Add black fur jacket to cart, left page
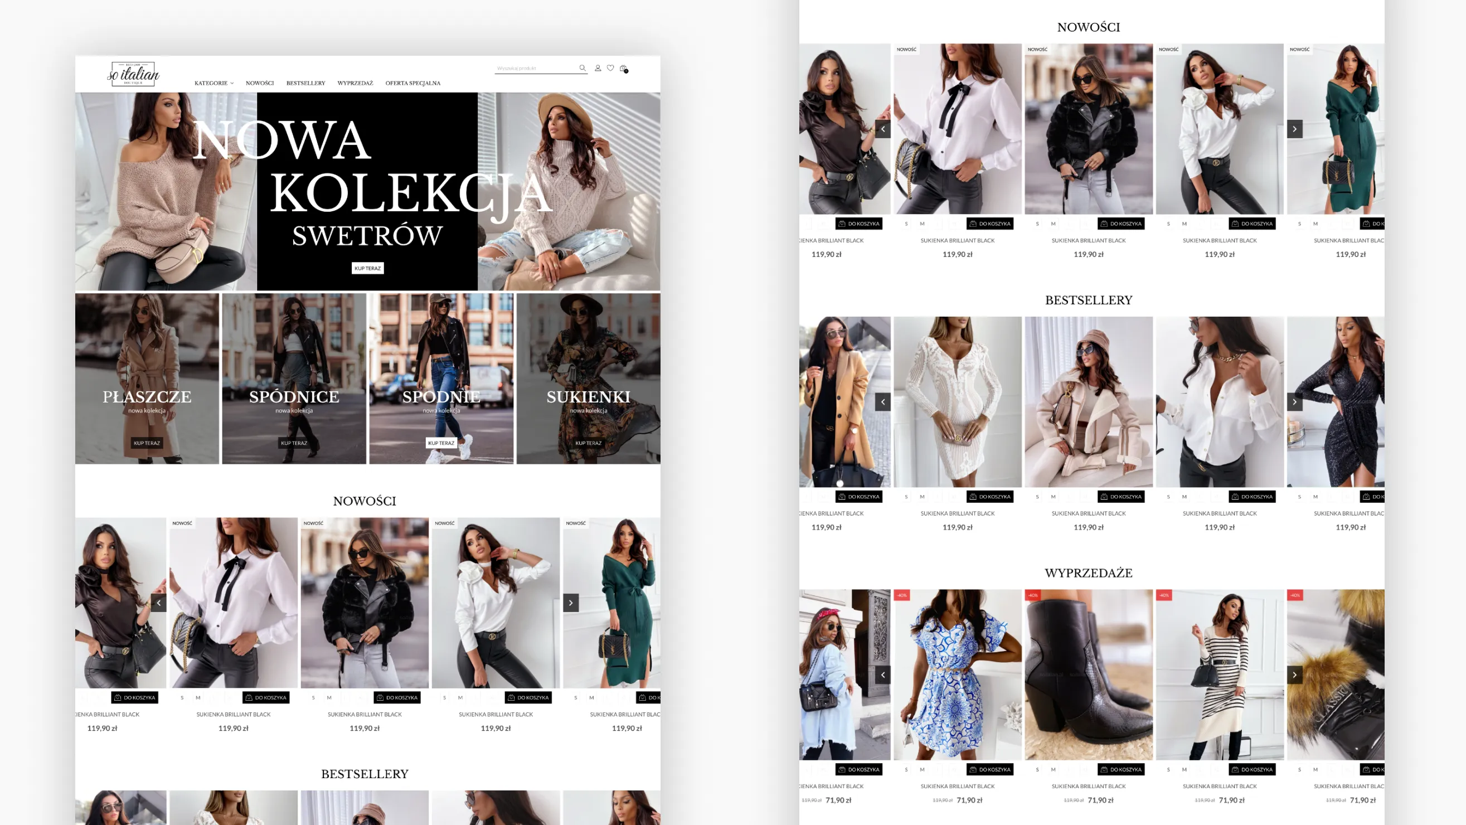 [x=397, y=697]
